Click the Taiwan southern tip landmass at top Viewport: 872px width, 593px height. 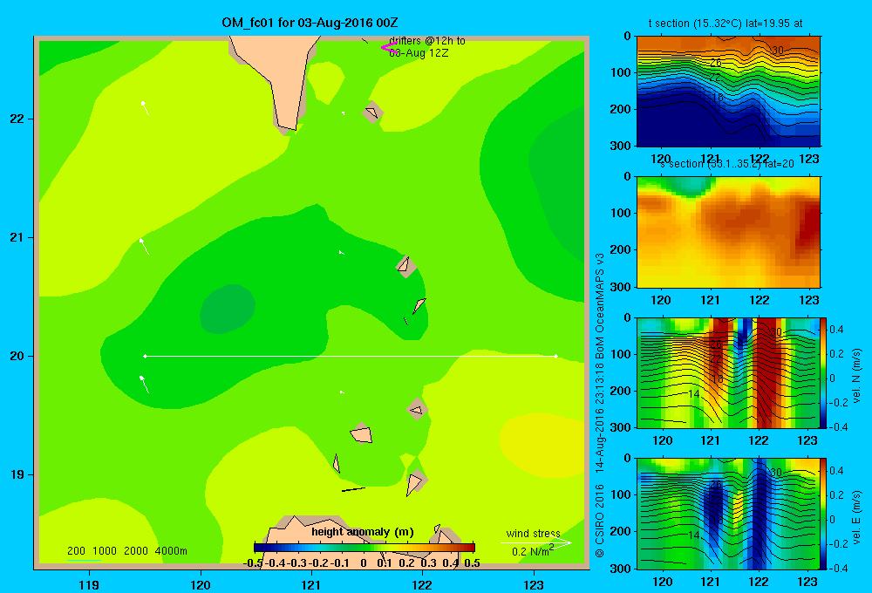tap(278, 78)
